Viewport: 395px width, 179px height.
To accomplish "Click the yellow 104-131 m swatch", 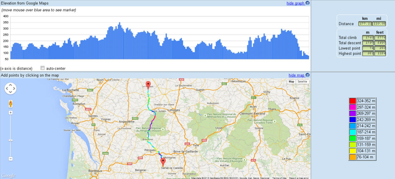I will (352, 151).
